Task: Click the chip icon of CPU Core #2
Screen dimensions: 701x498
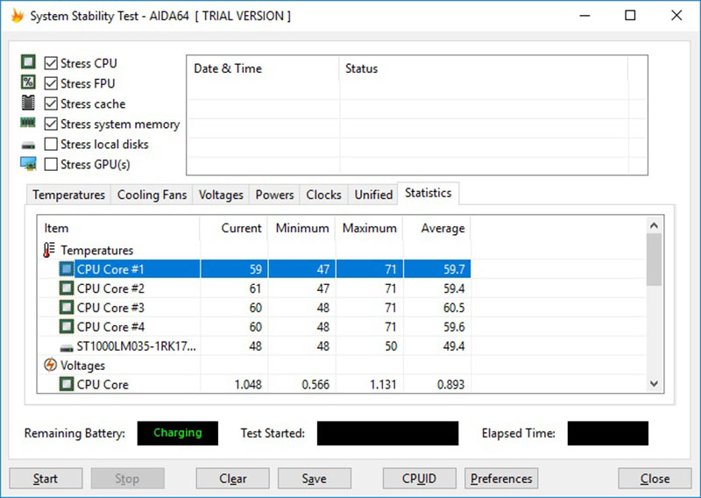Action: click(67, 288)
